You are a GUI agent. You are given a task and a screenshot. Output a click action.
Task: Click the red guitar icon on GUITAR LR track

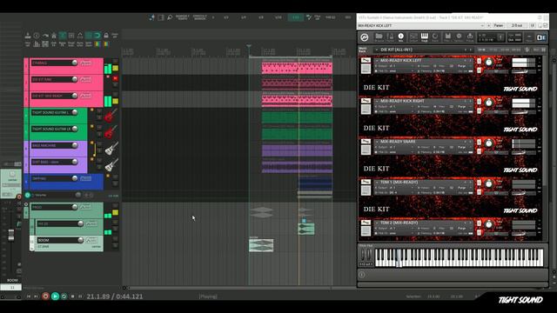(x=111, y=131)
